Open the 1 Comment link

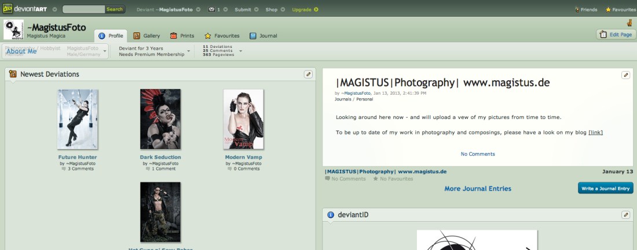click(x=164, y=169)
